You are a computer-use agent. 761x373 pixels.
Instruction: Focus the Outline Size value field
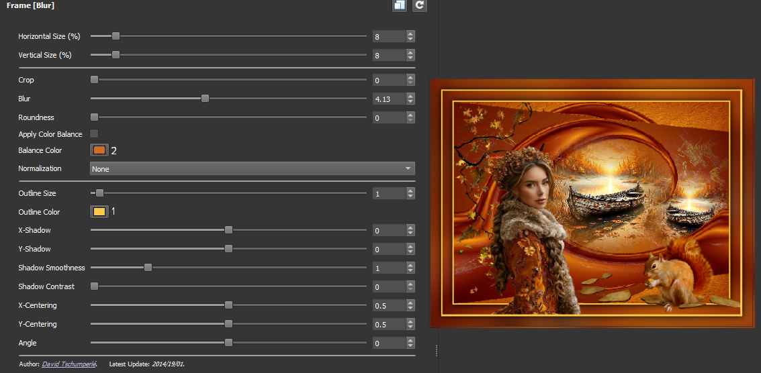390,193
